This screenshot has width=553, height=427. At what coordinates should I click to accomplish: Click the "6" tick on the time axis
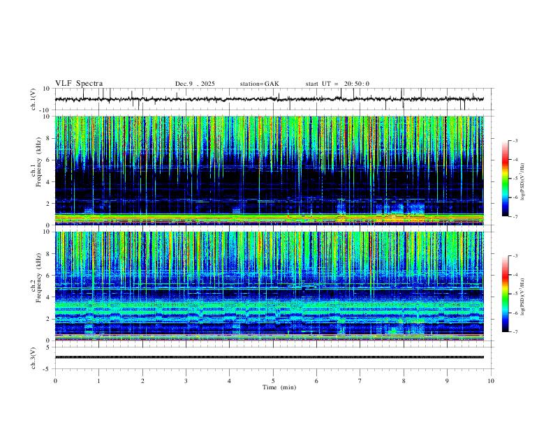[x=316, y=381]
